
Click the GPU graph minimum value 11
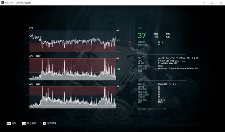click(x=117, y=108)
